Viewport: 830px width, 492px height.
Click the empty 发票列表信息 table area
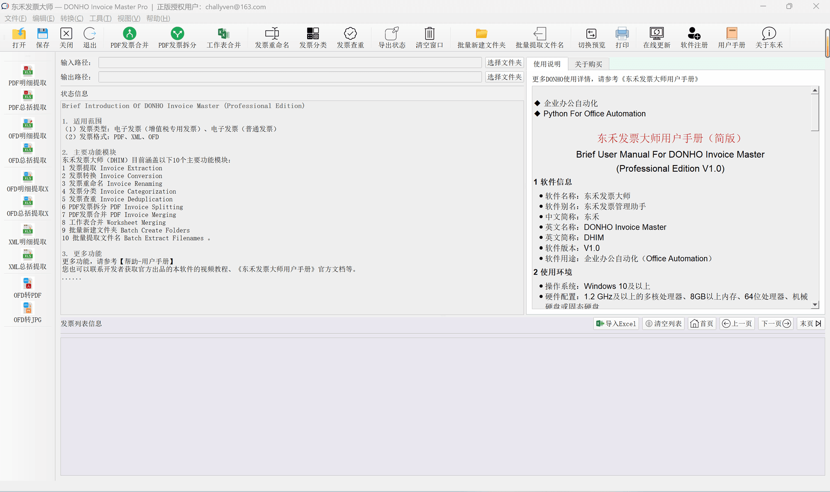[x=442, y=407]
